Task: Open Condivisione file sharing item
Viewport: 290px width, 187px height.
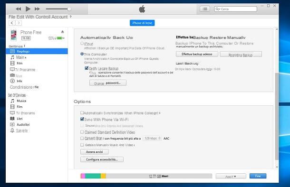Action: click(x=24, y=87)
